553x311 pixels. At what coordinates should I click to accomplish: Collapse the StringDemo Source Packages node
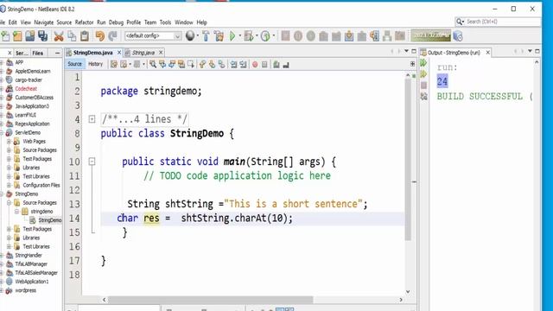tap(9, 203)
